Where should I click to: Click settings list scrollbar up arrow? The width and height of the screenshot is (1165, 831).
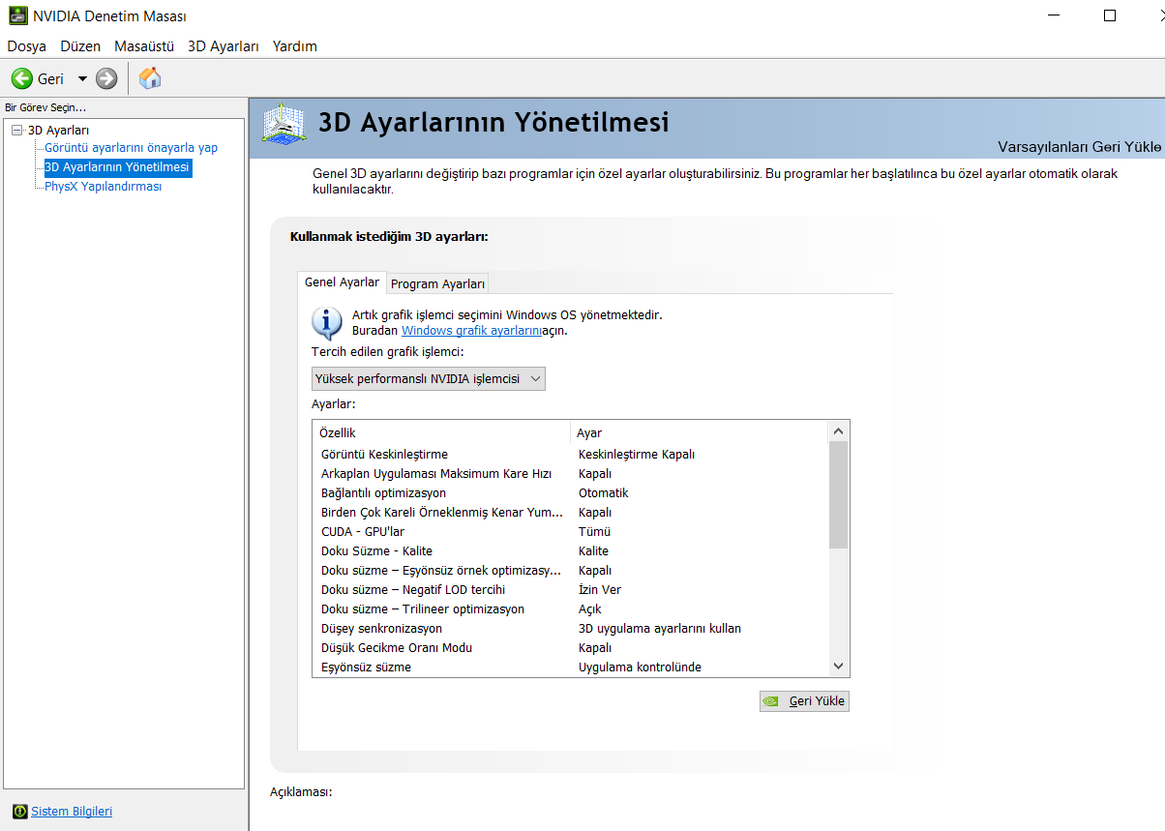tap(839, 431)
